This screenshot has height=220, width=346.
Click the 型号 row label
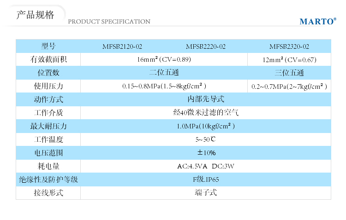[48, 46]
